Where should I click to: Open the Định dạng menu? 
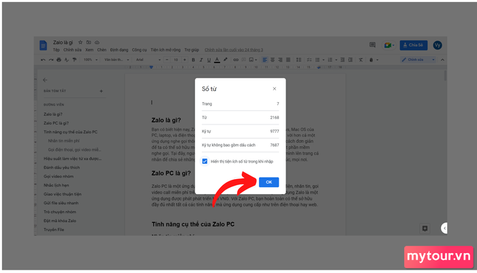[x=119, y=50]
